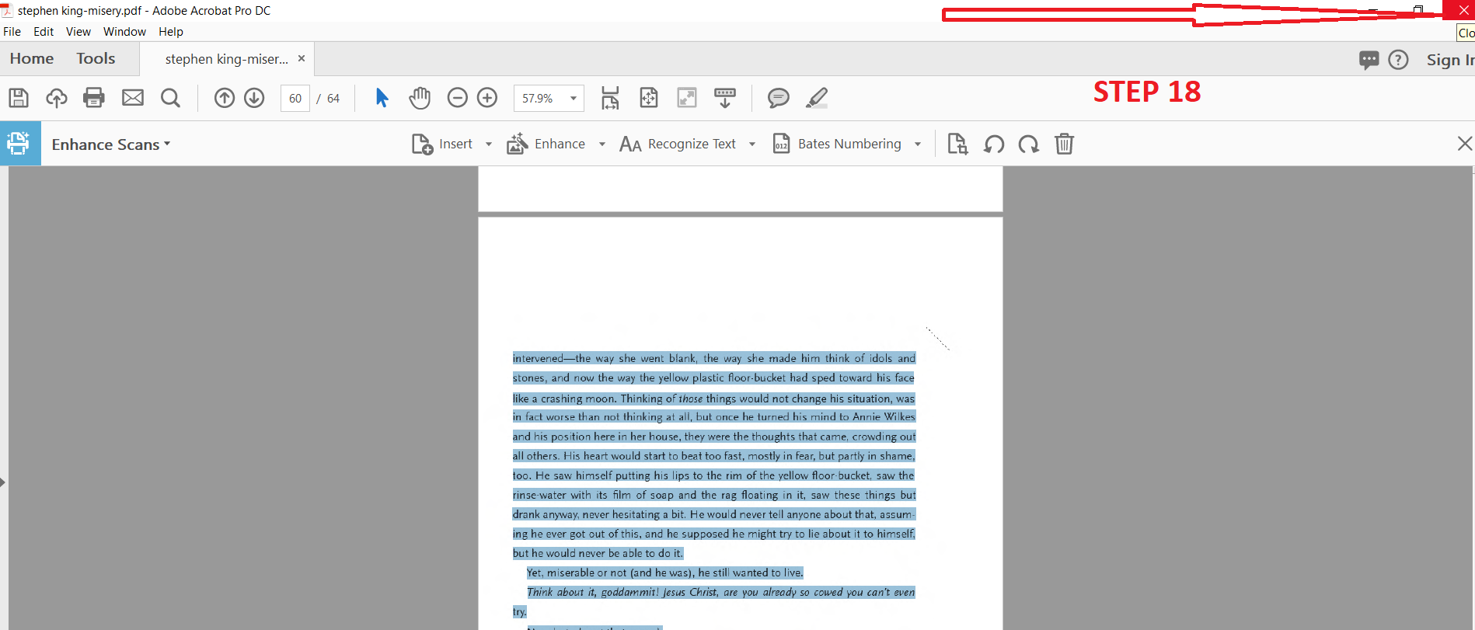The height and width of the screenshot is (630, 1475).
Task: Close the stephen king-misery document tab
Action: [x=302, y=59]
